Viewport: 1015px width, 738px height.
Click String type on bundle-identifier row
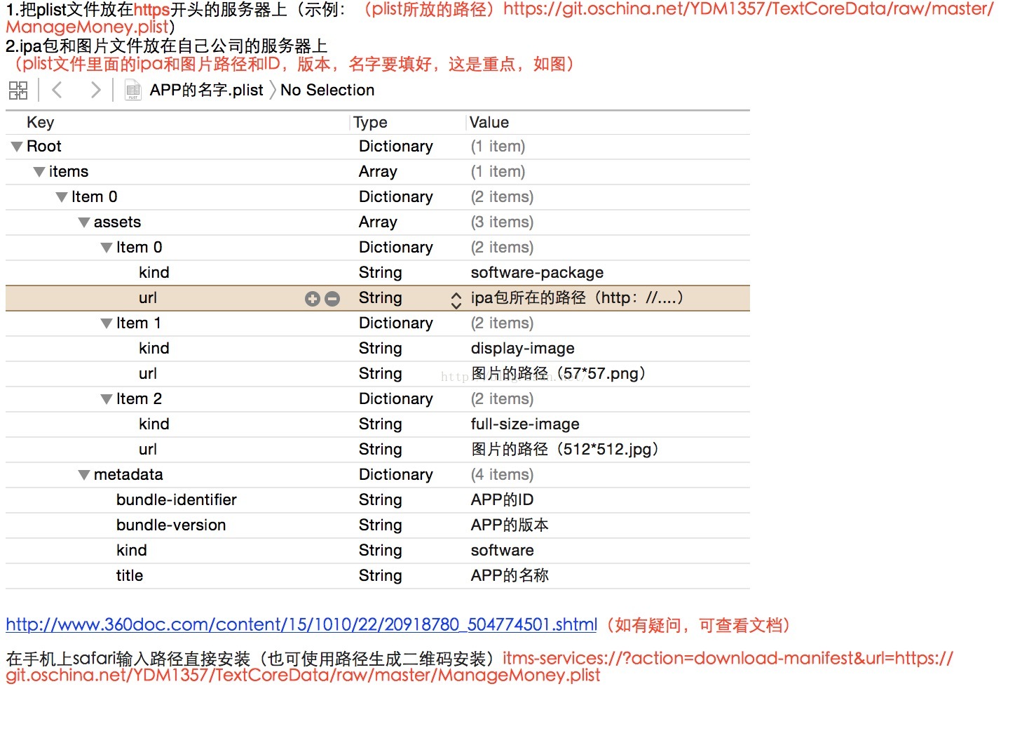tap(381, 500)
